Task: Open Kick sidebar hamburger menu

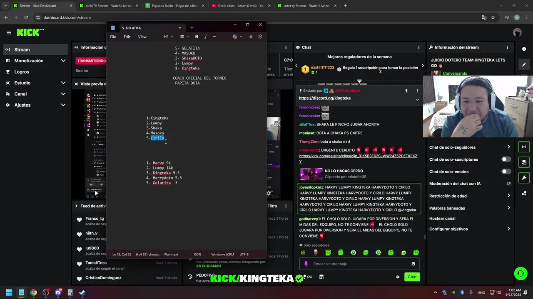Action: tap(9, 32)
